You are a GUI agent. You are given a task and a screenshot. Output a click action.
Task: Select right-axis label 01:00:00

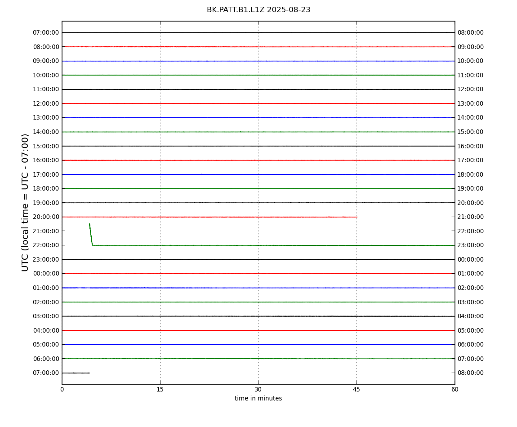pyautogui.click(x=471, y=274)
